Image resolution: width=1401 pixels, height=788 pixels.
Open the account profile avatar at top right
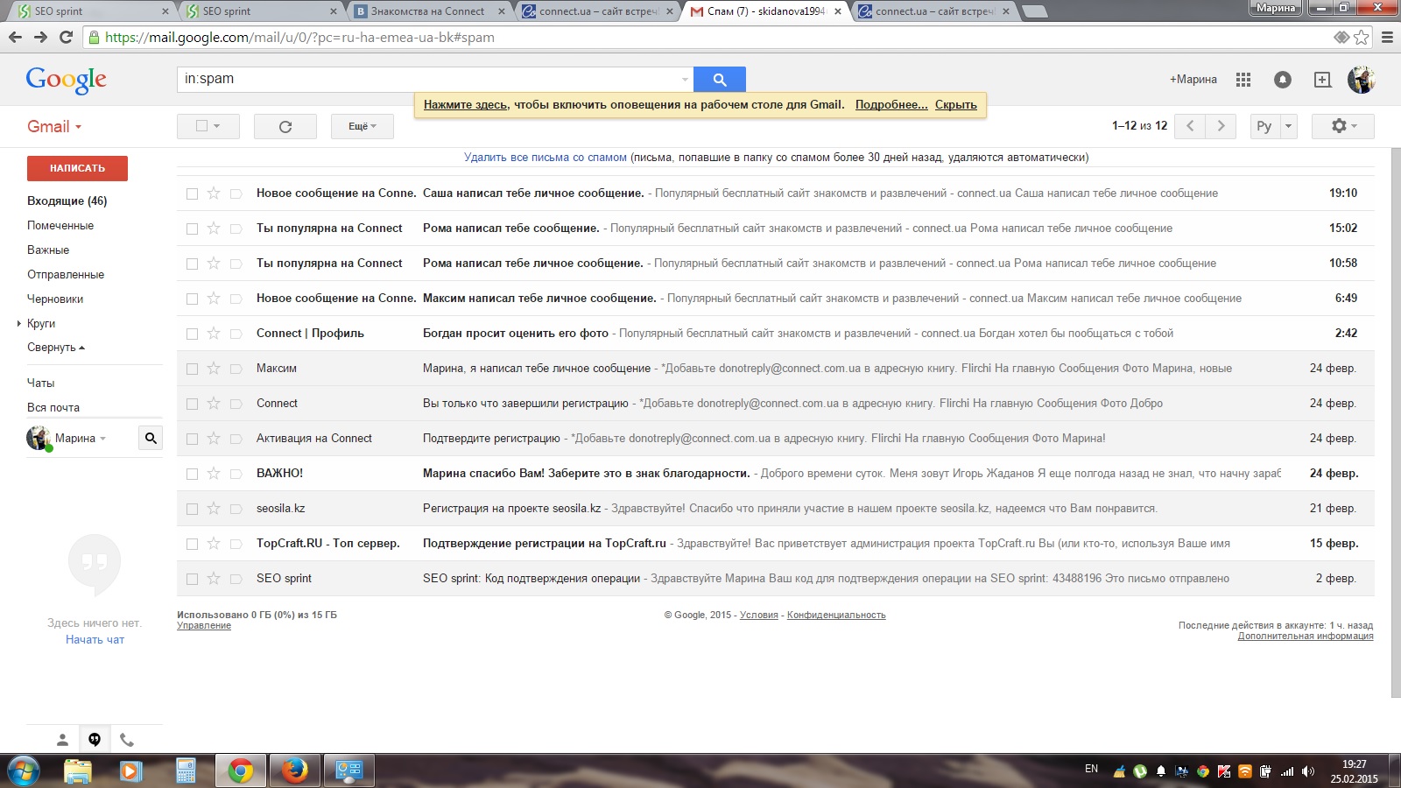point(1361,80)
